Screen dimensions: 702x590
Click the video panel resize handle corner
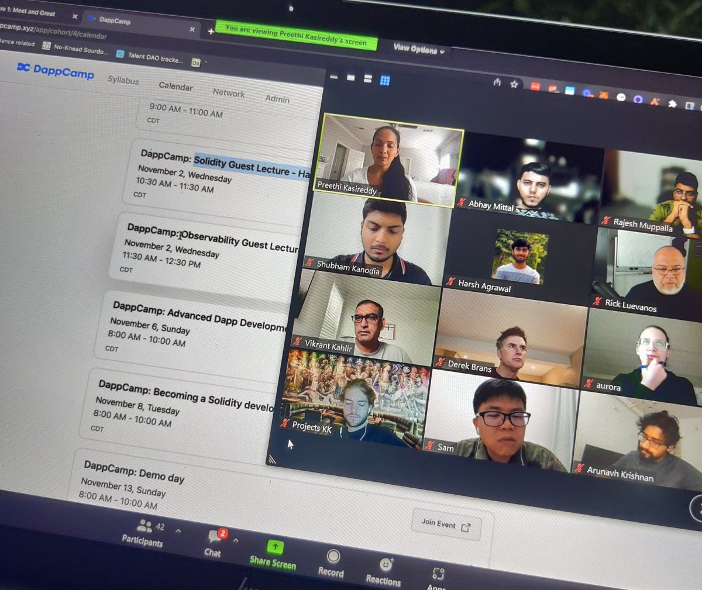(271, 460)
